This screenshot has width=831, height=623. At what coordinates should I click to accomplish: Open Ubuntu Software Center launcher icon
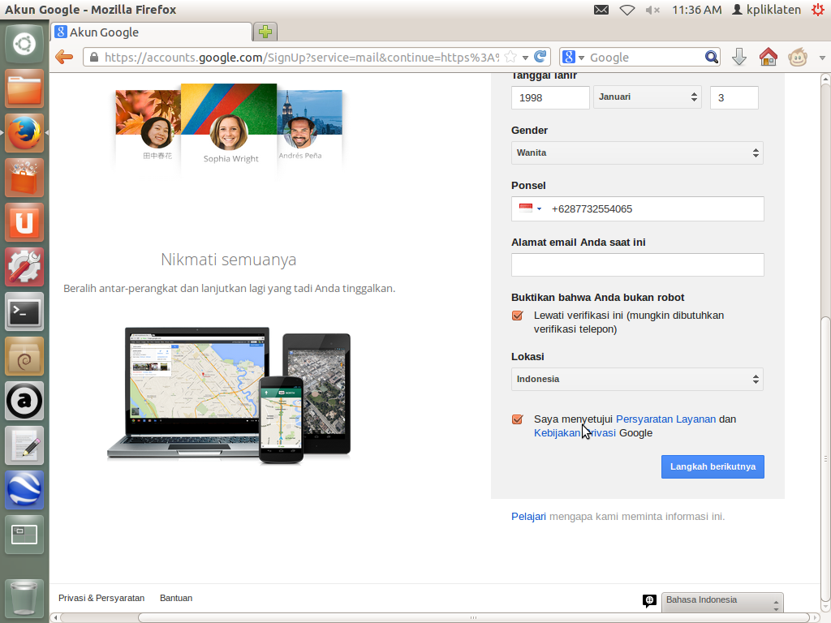(24, 178)
